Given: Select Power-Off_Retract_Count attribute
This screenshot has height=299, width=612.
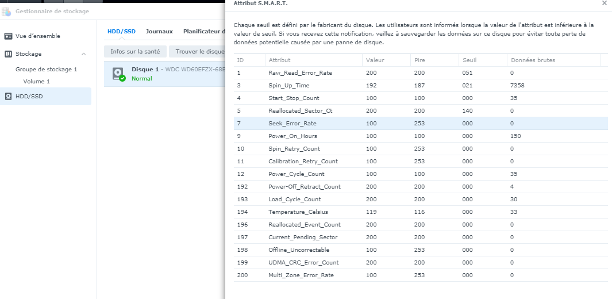Looking at the screenshot, I should coord(305,186).
